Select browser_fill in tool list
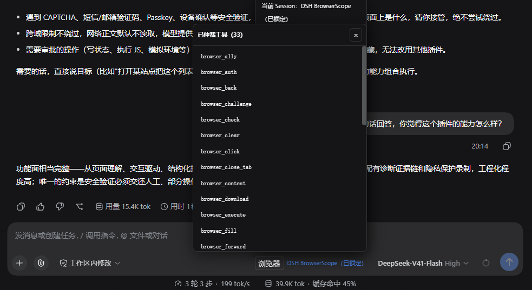This screenshot has width=532, height=290. click(219, 231)
